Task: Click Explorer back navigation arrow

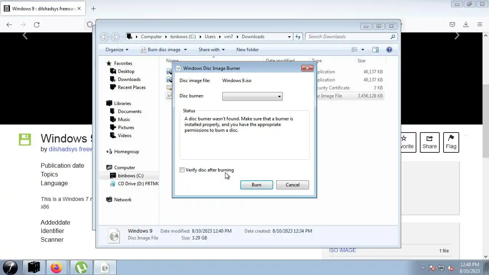Action: [104, 37]
